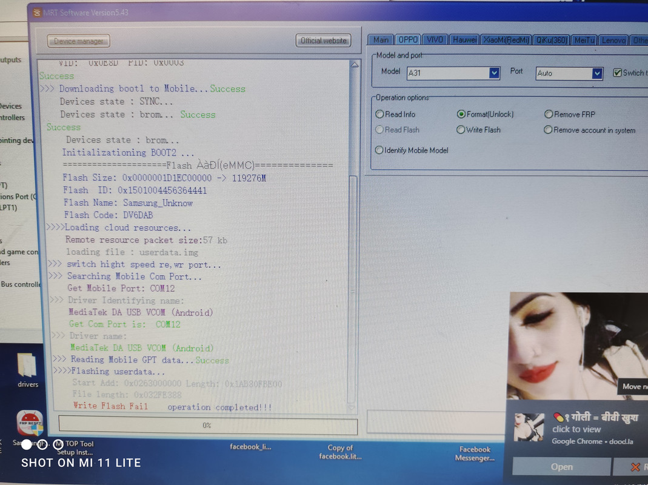Click Open on the Chrome notification
Viewport: 648px width, 485px height.
coord(561,467)
